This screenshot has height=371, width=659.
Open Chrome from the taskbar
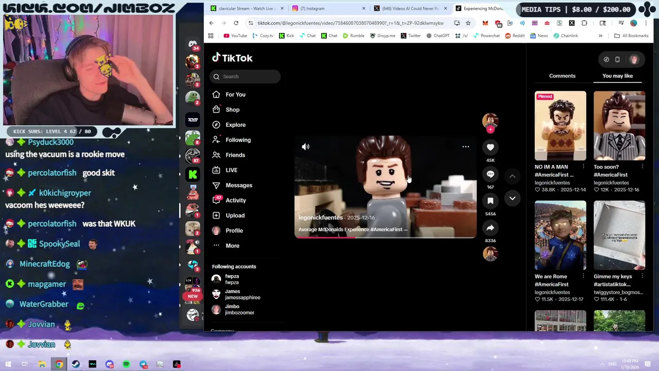click(x=59, y=364)
